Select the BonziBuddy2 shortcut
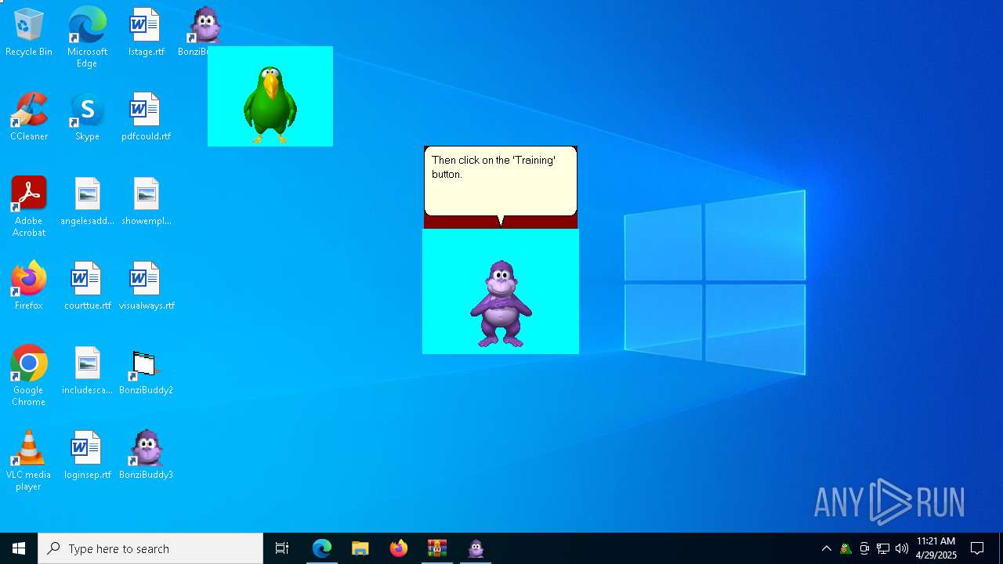 coord(146,371)
